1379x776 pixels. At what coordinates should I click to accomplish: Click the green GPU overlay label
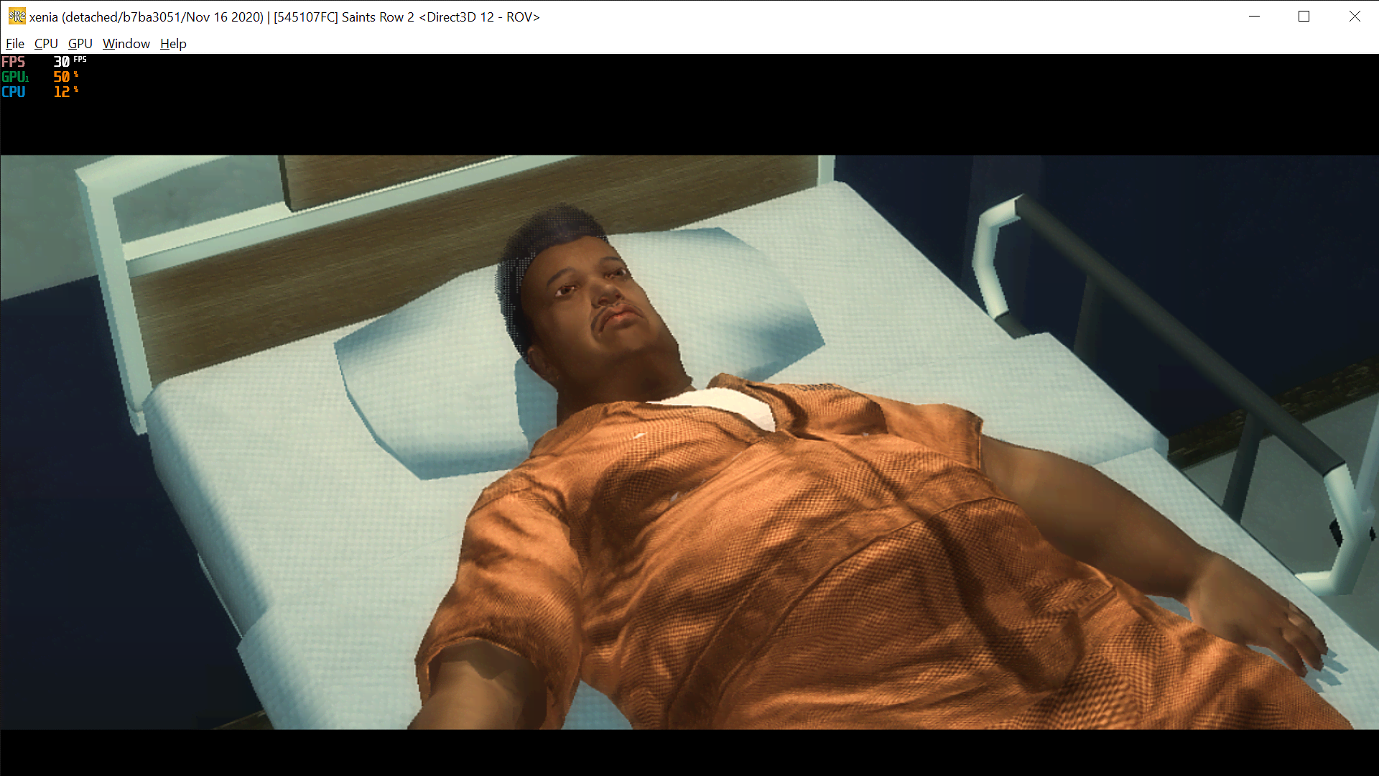[14, 77]
